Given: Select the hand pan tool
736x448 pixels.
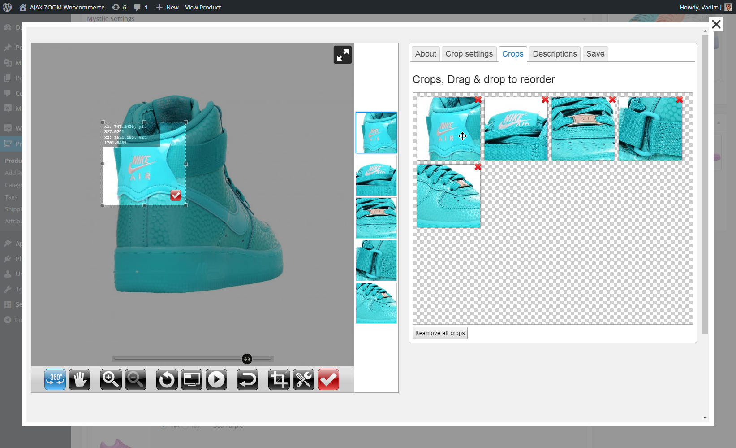Looking at the screenshot, I should coord(80,379).
